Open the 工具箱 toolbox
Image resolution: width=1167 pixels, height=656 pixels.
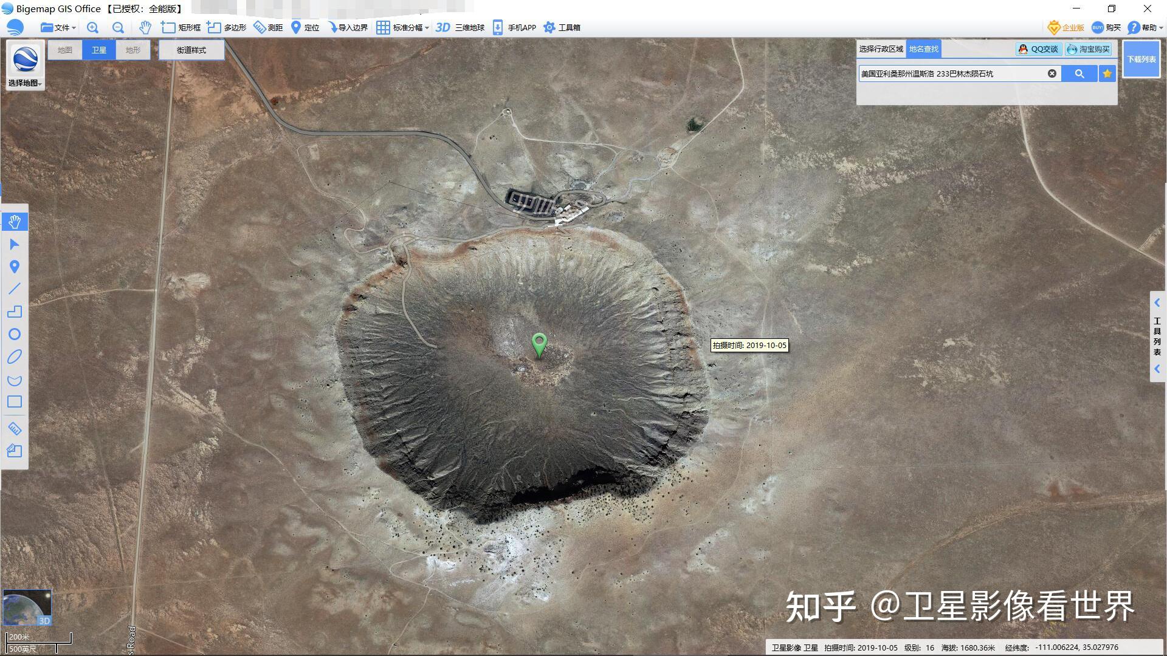click(x=562, y=27)
